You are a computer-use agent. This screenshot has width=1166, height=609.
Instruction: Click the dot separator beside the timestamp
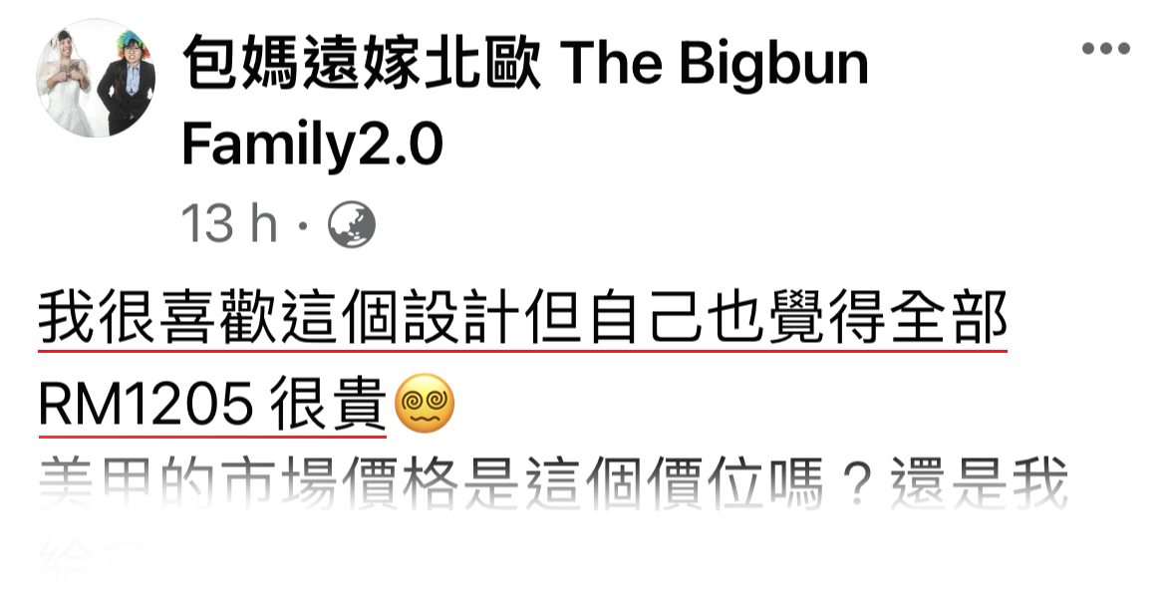pos(303,225)
